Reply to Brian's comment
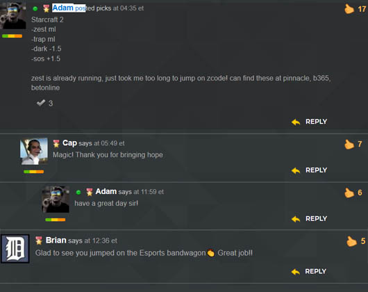This screenshot has width=368, height=292. point(309,272)
